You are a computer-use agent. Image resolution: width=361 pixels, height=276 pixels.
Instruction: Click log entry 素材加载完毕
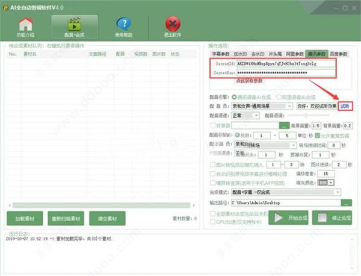pyautogui.click(x=59, y=239)
